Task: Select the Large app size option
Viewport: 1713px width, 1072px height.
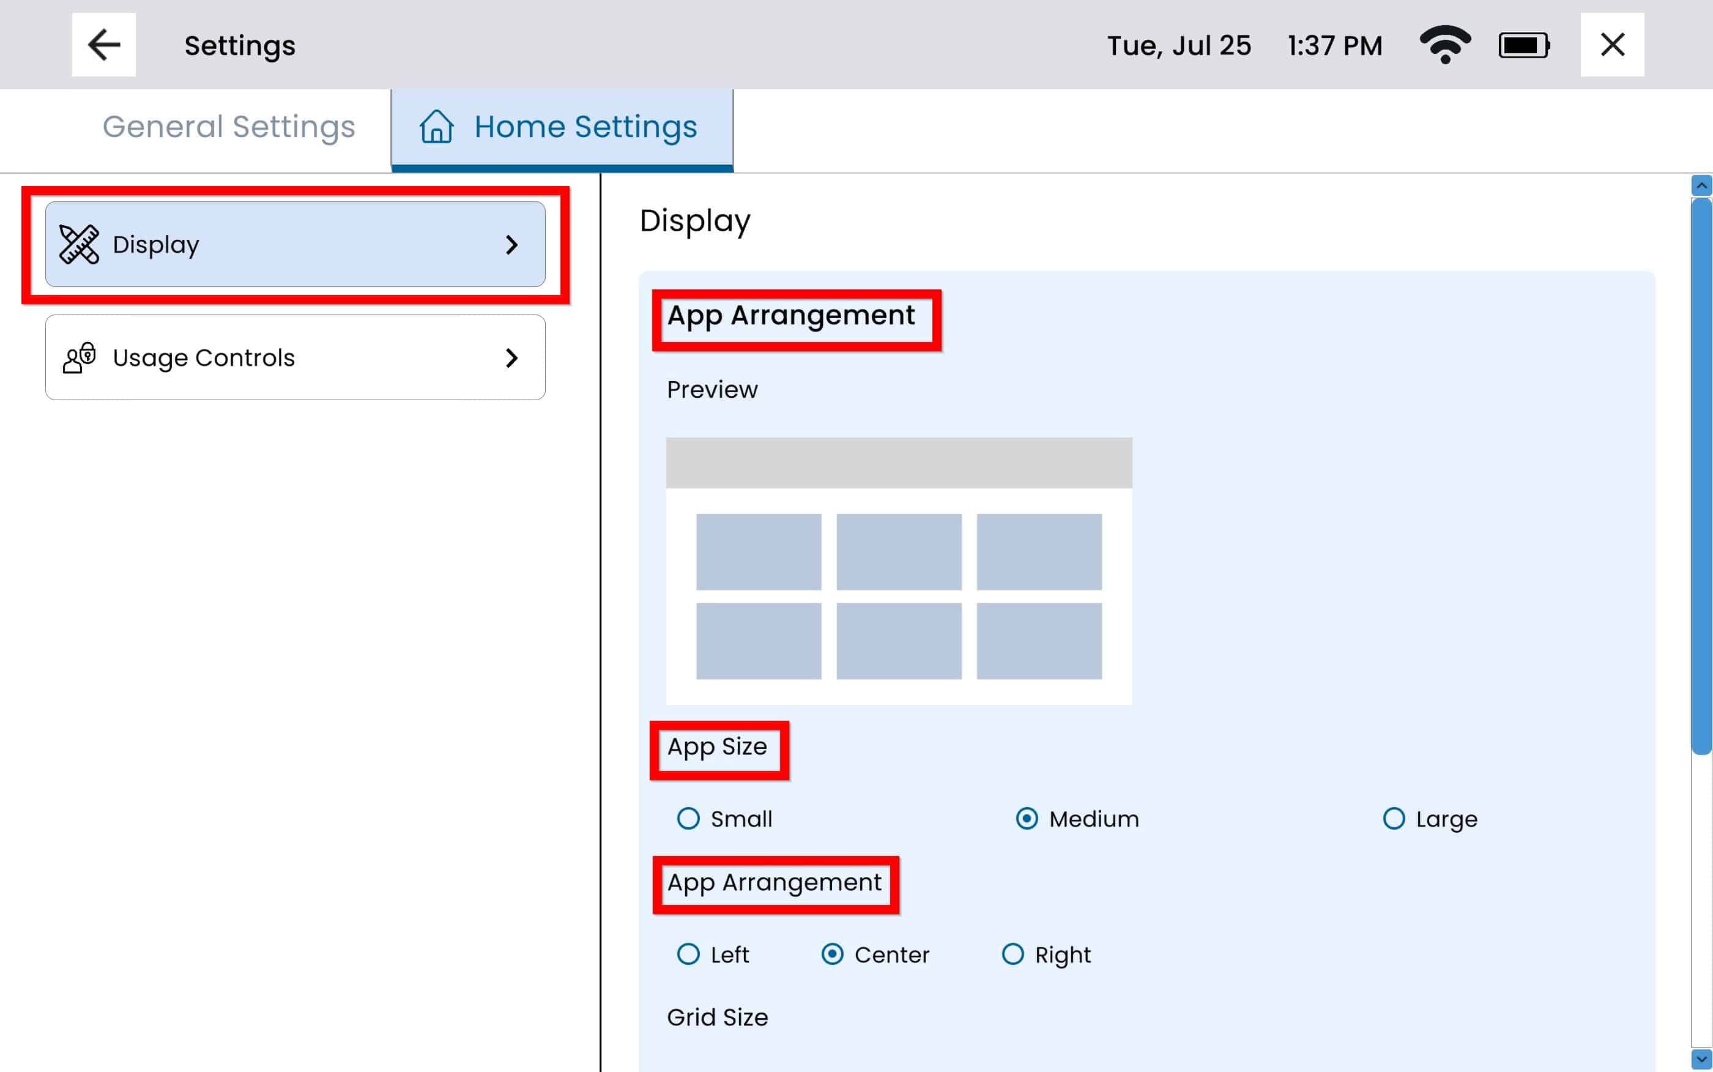Action: pos(1394,818)
